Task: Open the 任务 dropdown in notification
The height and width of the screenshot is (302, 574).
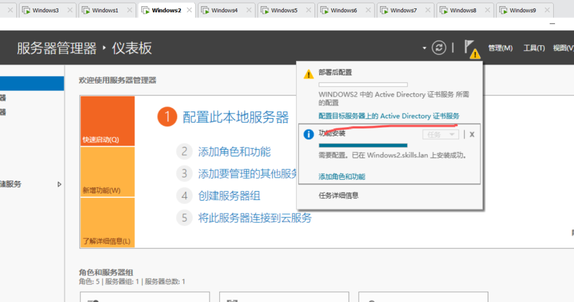Action: click(441, 134)
